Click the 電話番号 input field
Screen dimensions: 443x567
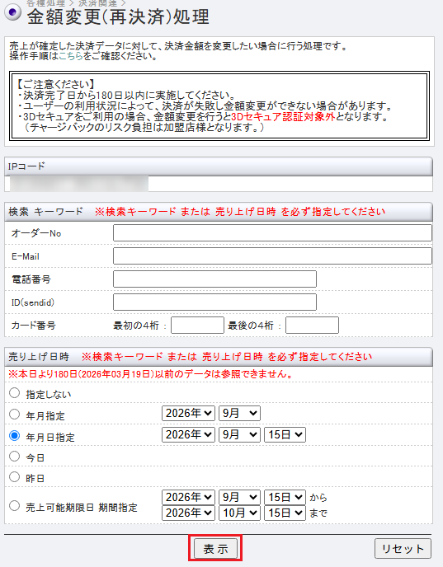point(215,279)
